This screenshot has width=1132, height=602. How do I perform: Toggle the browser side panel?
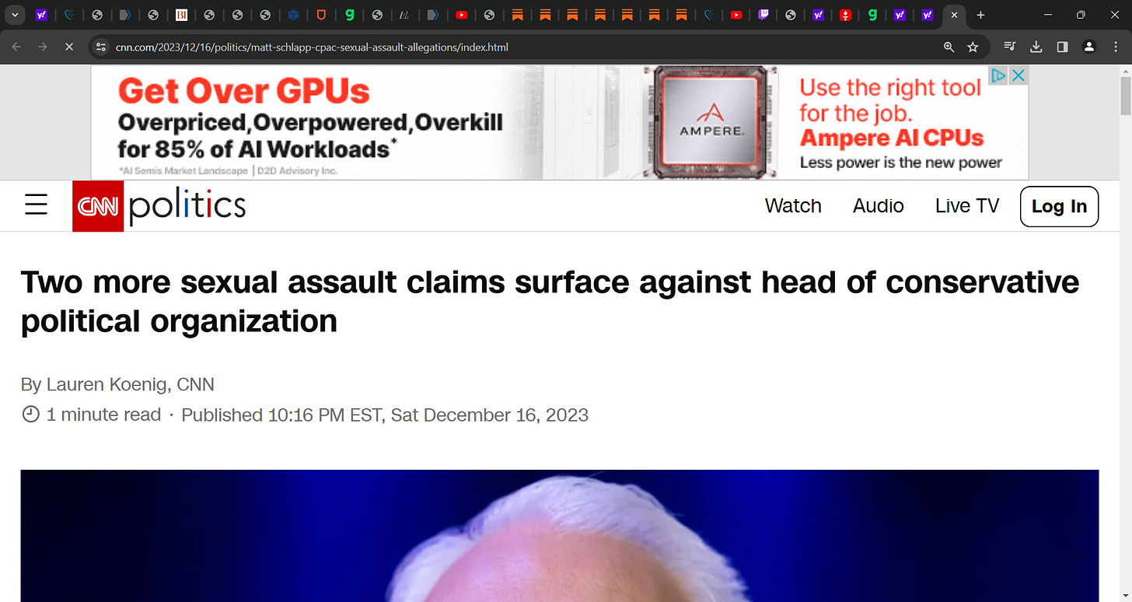1063,47
